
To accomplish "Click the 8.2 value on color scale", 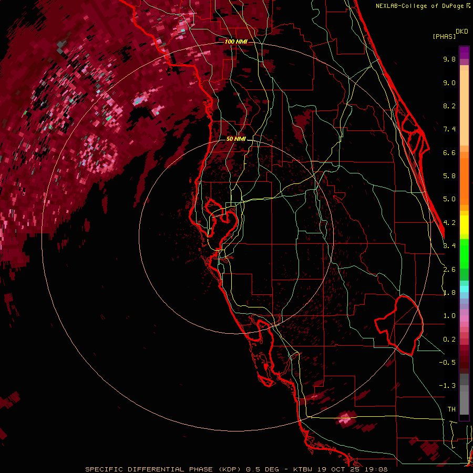I will tap(449, 106).
